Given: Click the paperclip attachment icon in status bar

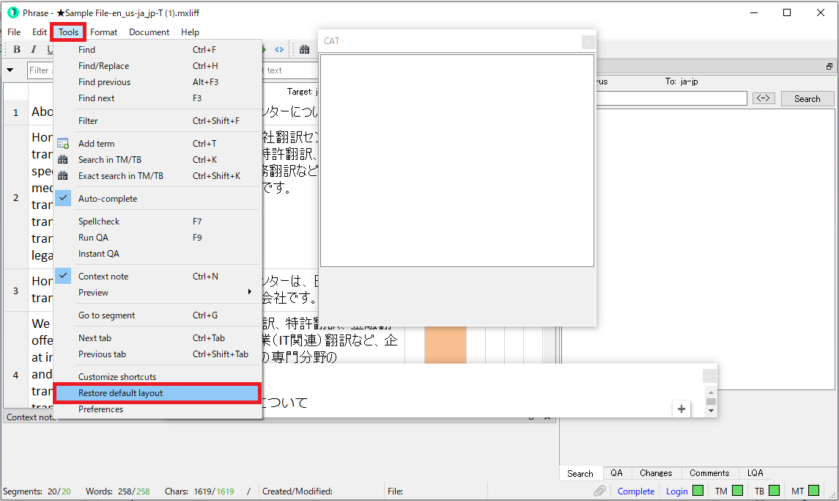Looking at the screenshot, I should click(x=599, y=491).
